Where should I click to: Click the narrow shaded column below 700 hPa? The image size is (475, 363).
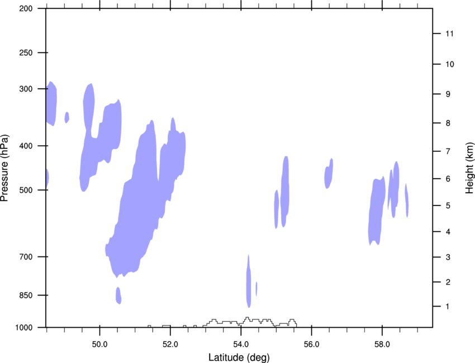249,281
